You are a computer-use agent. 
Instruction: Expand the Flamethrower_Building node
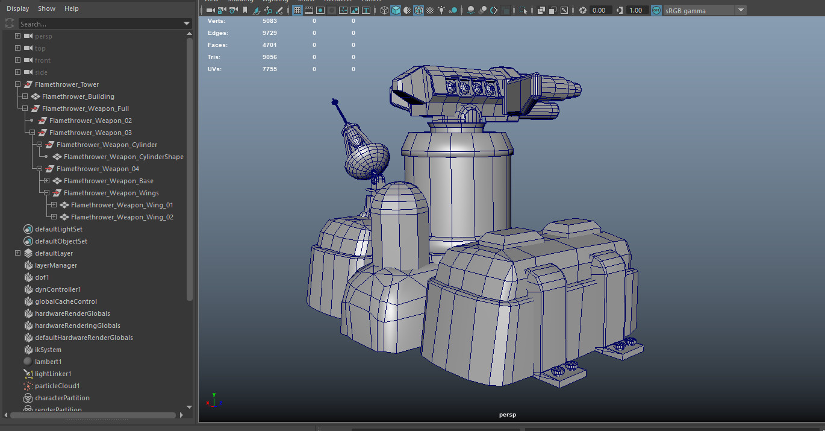(25, 96)
